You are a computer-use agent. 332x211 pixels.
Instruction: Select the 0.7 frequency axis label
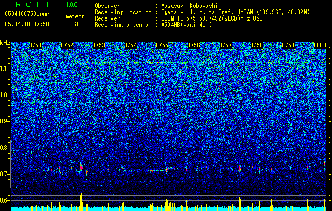(5, 174)
